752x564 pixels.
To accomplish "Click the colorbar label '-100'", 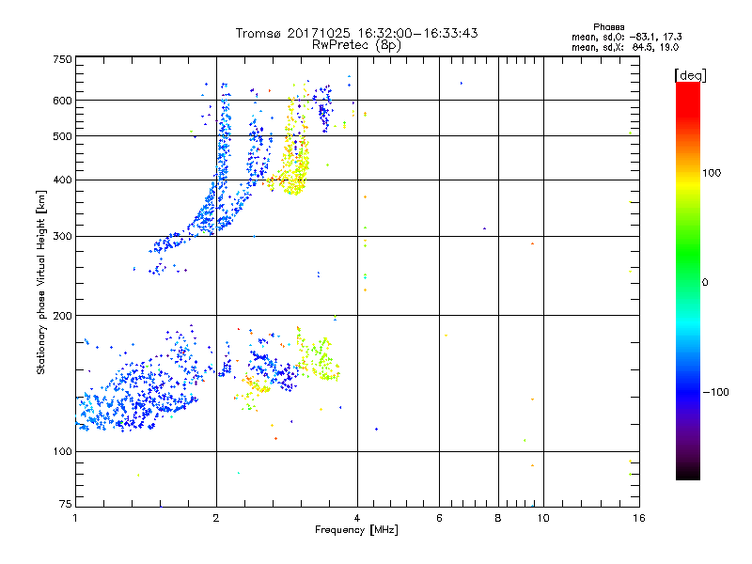I will click(x=715, y=392).
